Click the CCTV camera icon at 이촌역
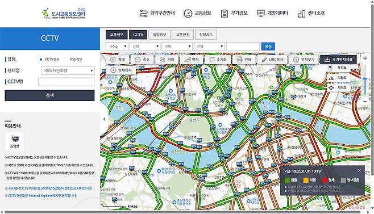This screenshot has width=374, height=214. click(200, 140)
